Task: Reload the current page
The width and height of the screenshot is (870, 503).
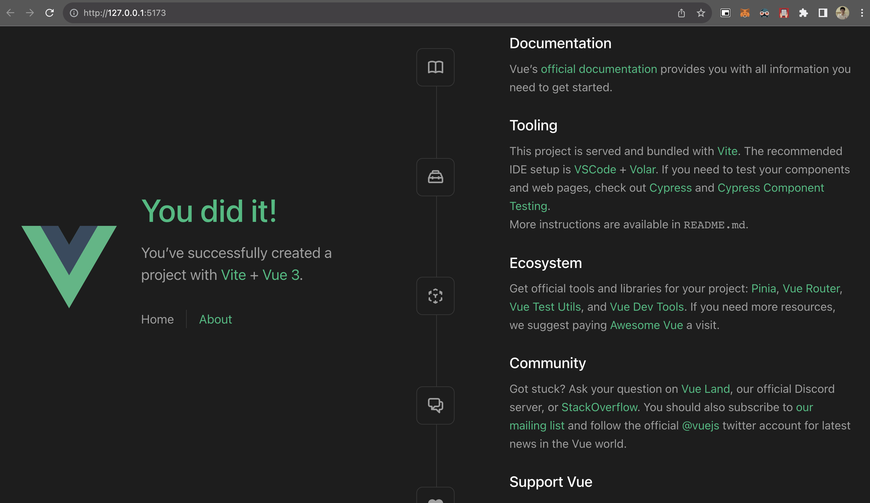Action: pos(50,13)
